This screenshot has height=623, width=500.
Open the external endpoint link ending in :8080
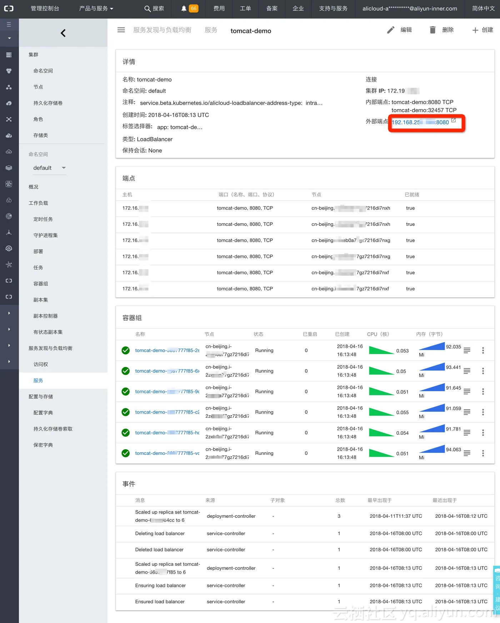[420, 122]
